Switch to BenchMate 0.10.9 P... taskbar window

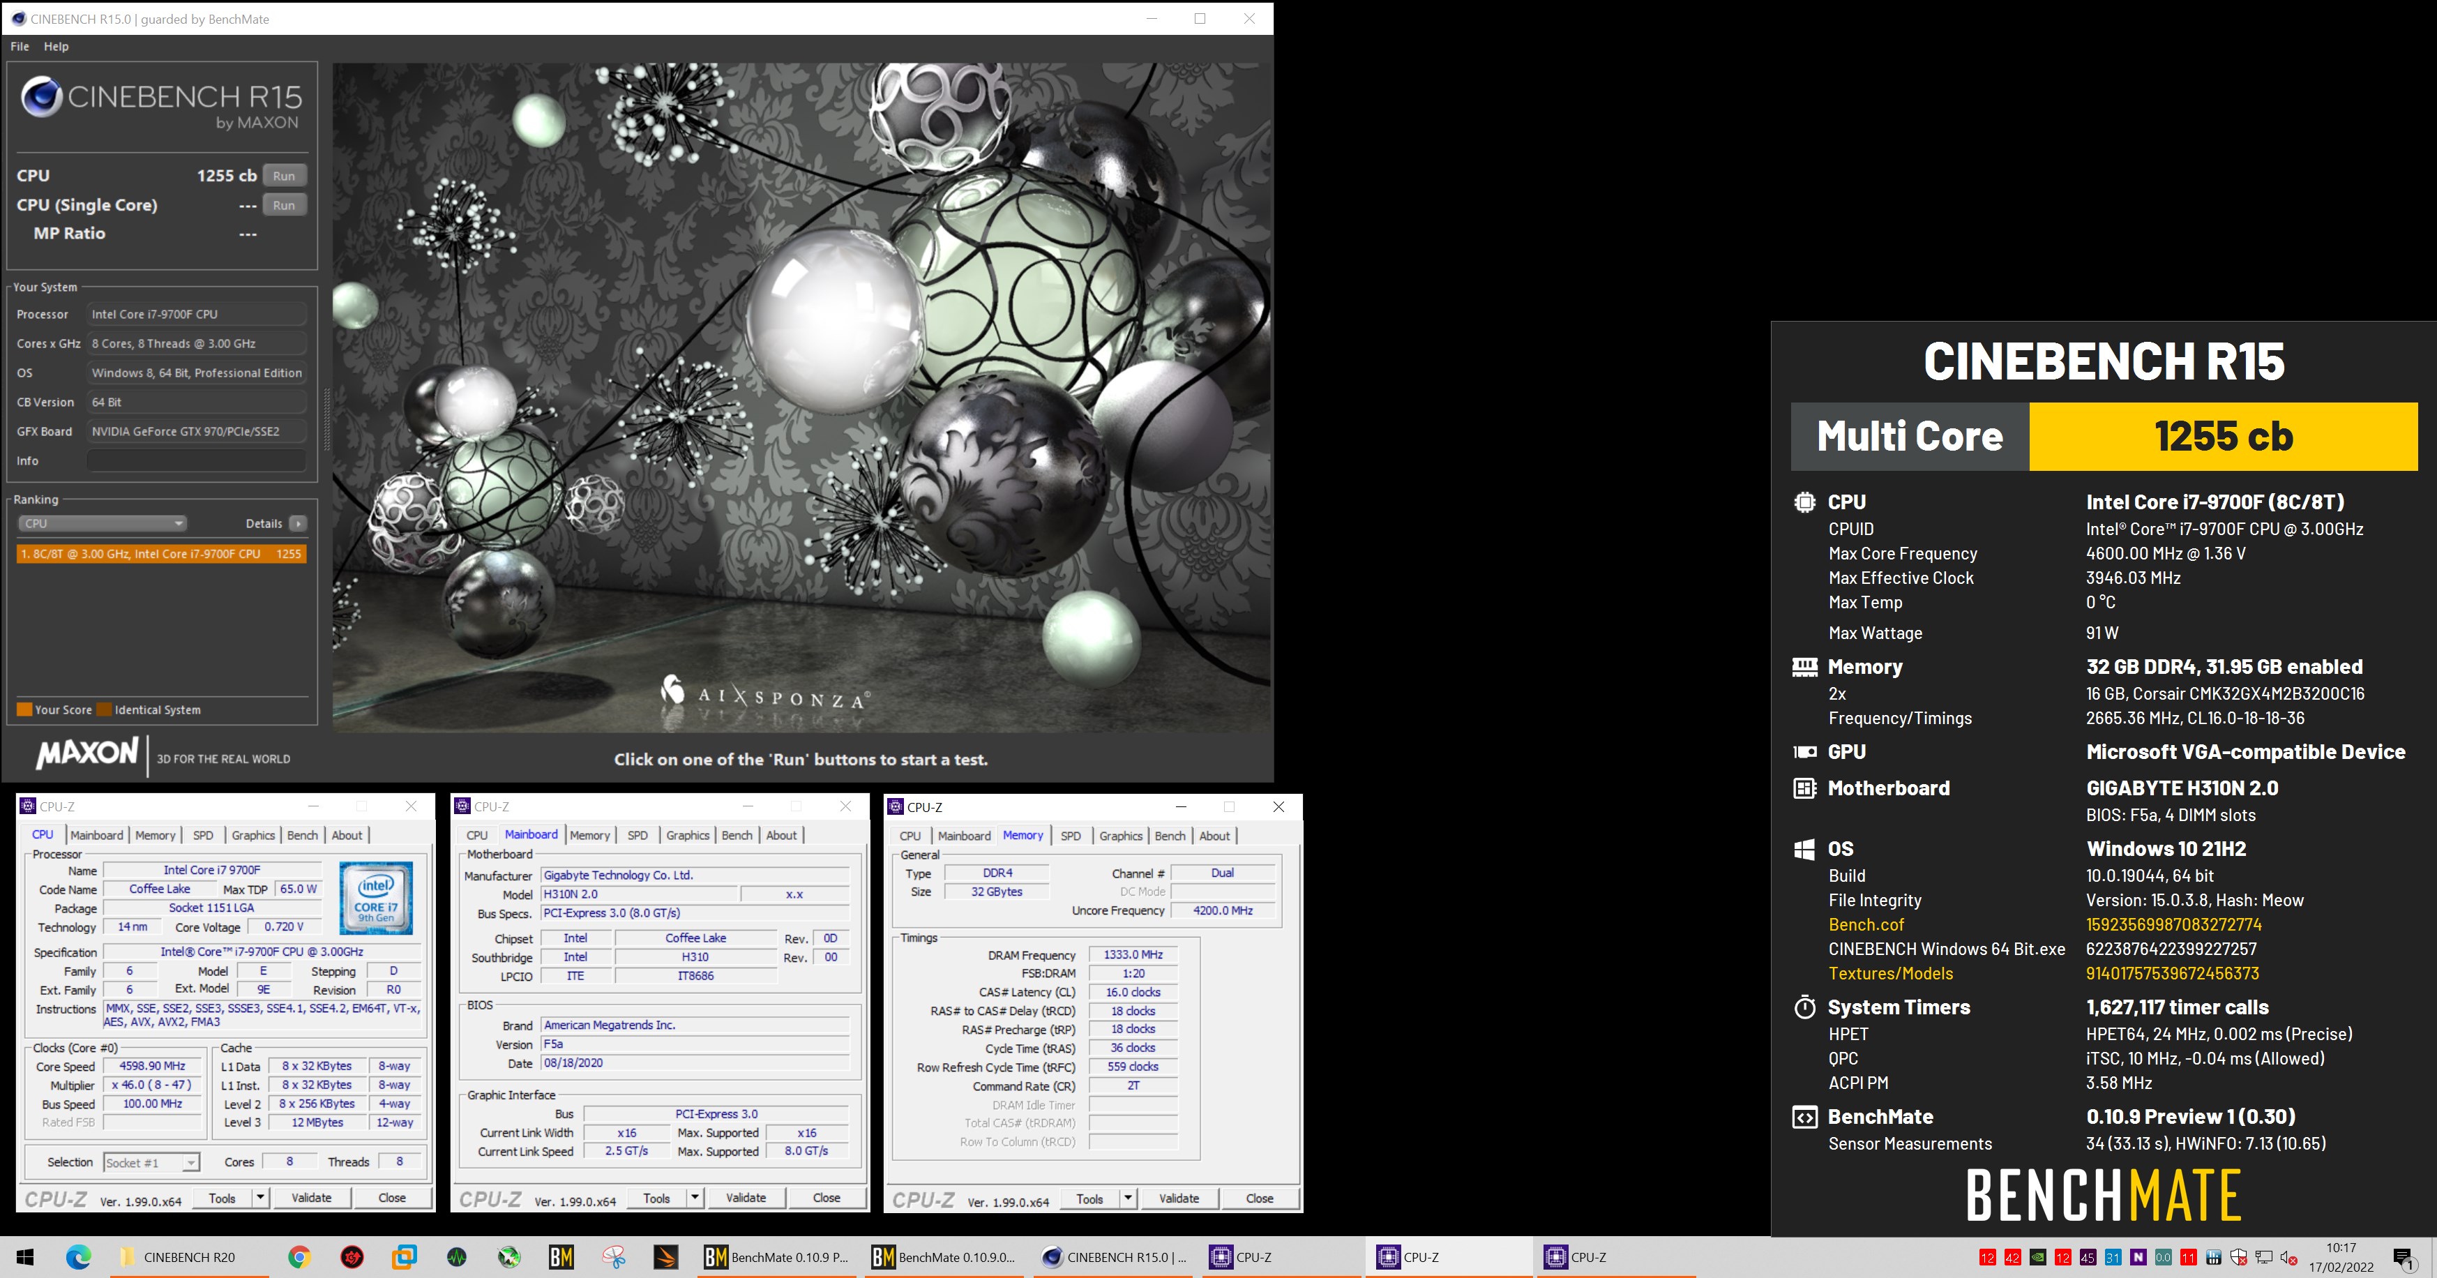778,1257
